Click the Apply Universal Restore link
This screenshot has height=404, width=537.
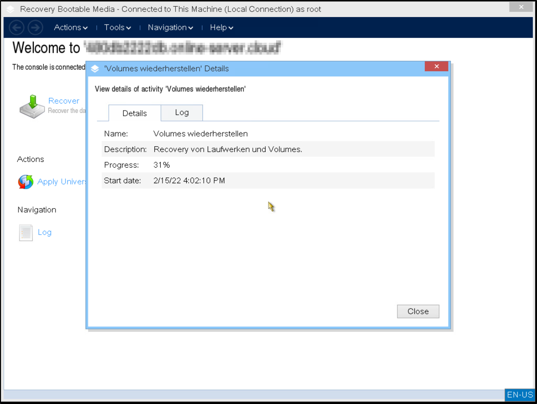(62, 182)
